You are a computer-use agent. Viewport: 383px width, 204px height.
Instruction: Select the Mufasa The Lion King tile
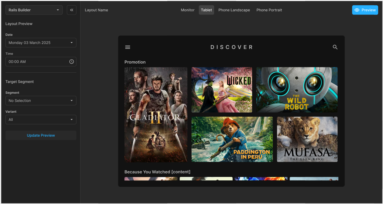(x=307, y=139)
